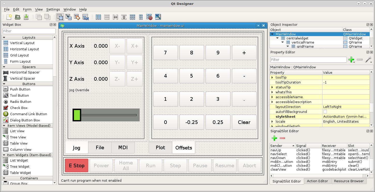The width and height of the screenshot is (375, 192).
Task: Pick Horizontal Spacer from Widget Box
Action: click(25, 72)
